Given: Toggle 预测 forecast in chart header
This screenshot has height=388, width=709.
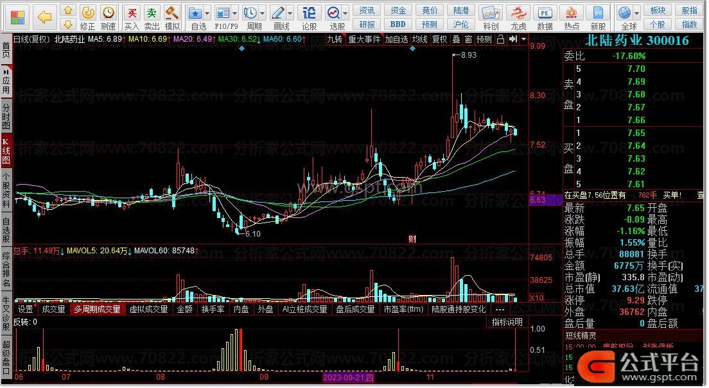Looking at the screenshot, I should (x=484, y=40).
